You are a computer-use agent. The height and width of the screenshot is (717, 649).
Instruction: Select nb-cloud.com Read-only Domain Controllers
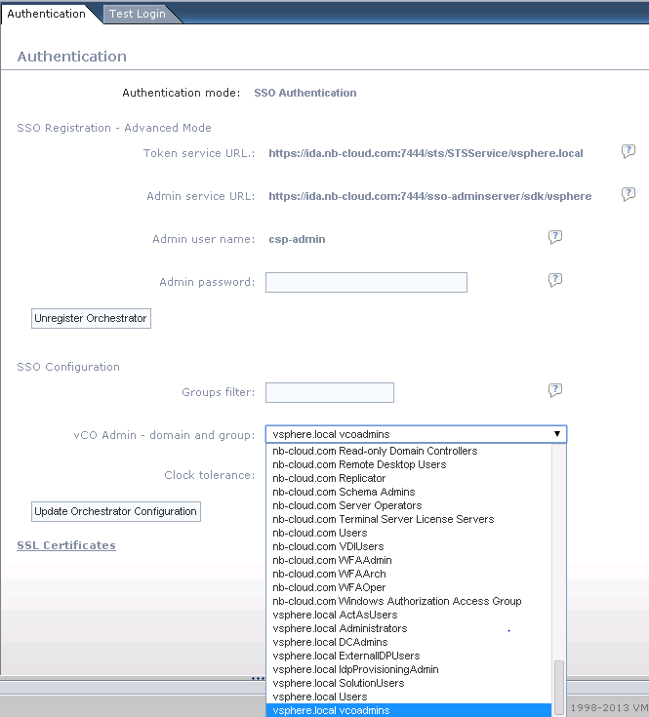pos(409,451)
